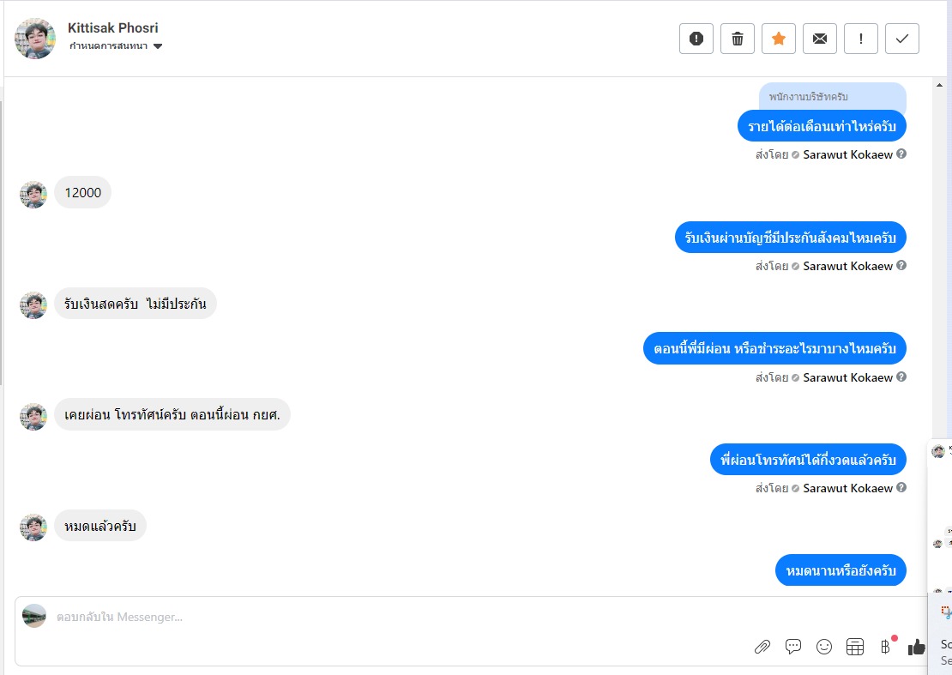Open the emoji picker
Image resolution: width=952 pixels, height=675 pixels.
pos(824,647)
